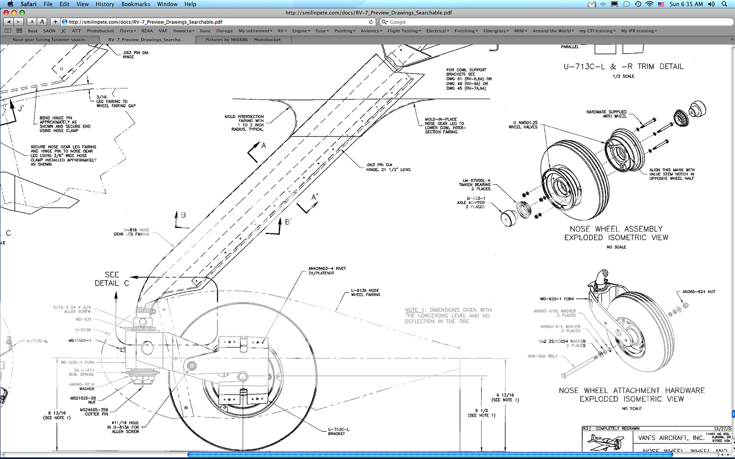Viewport: 735px width, 459px height.
Task: Show Top Sites grid icon
Action: click(19, 31)
